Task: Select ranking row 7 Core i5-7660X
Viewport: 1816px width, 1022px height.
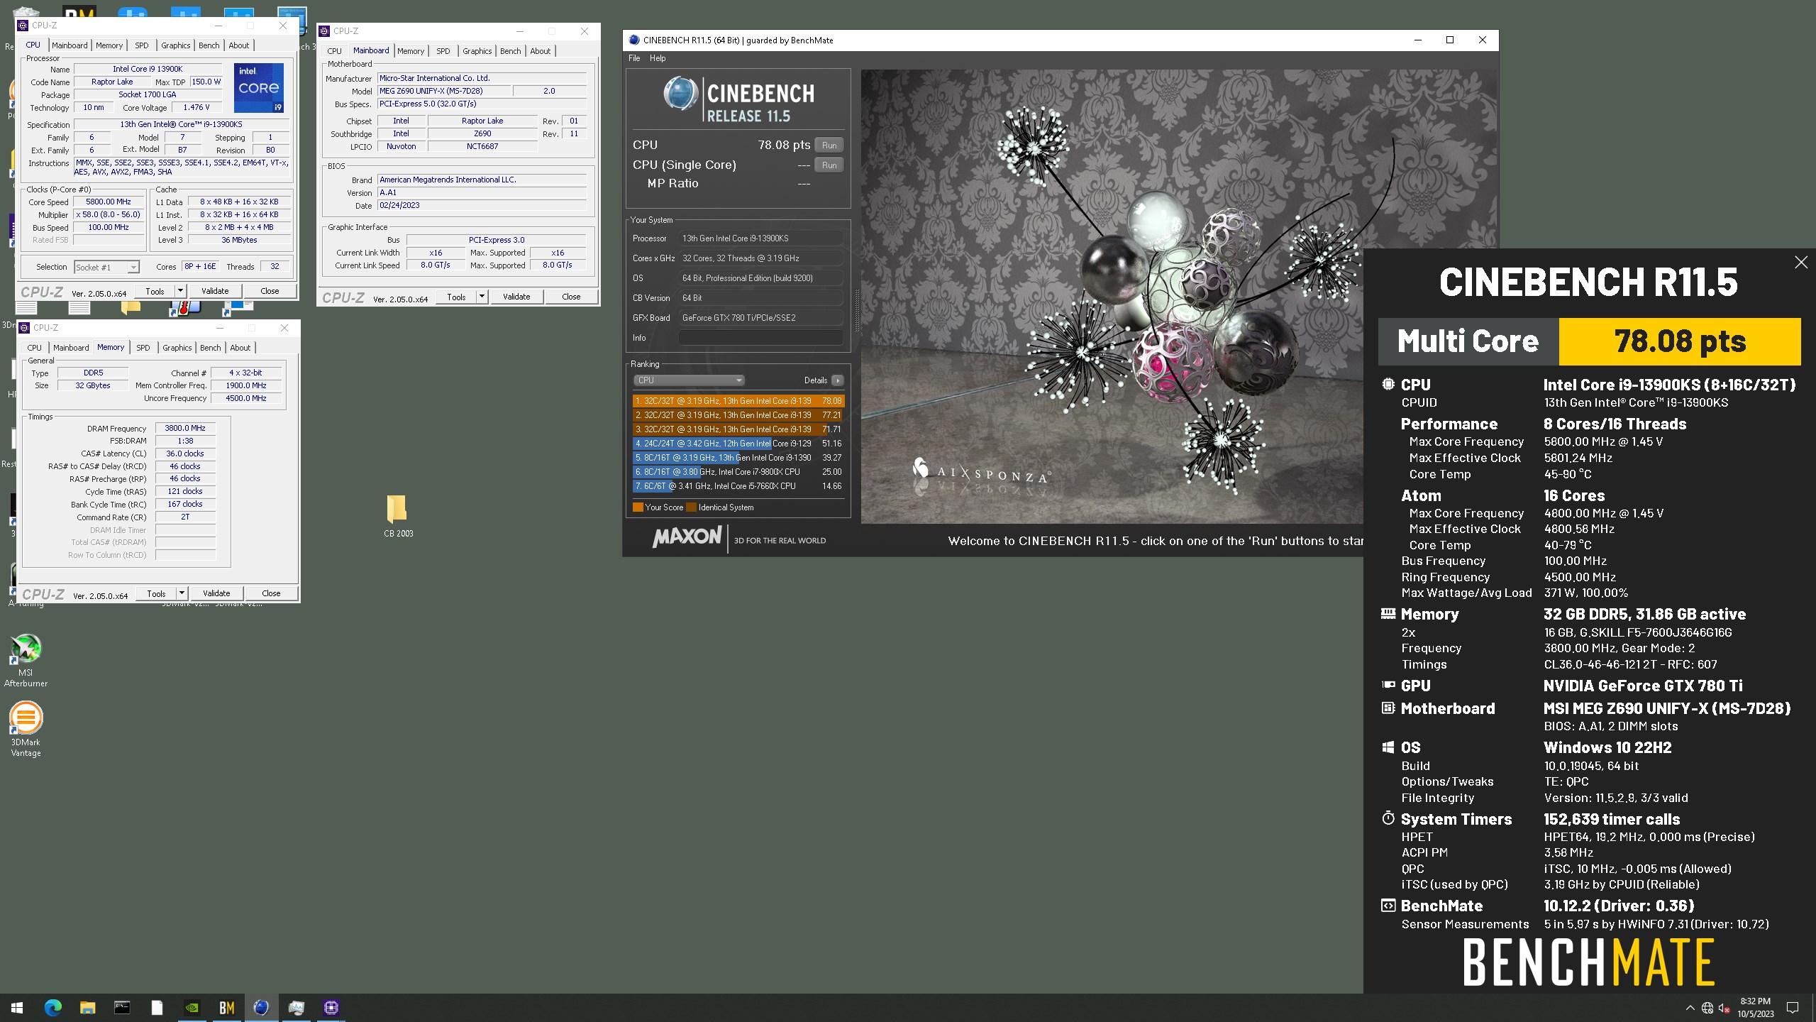Action: click(x=738, y=486)
